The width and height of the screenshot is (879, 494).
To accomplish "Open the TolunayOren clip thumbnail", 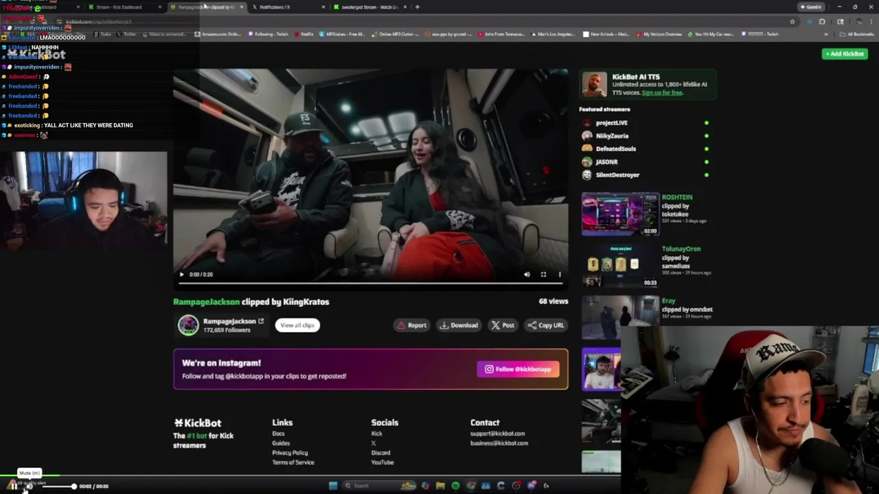I will coord(620,266).
